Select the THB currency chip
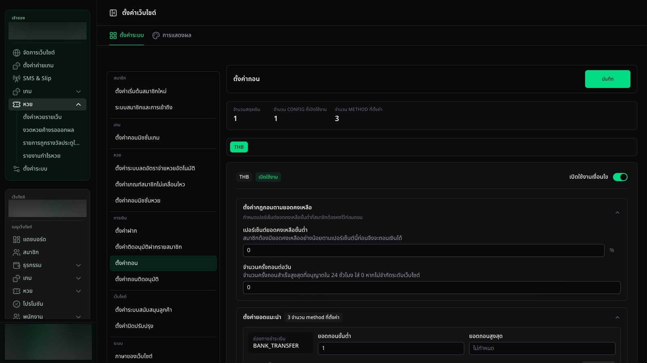 tap(239, 147)
